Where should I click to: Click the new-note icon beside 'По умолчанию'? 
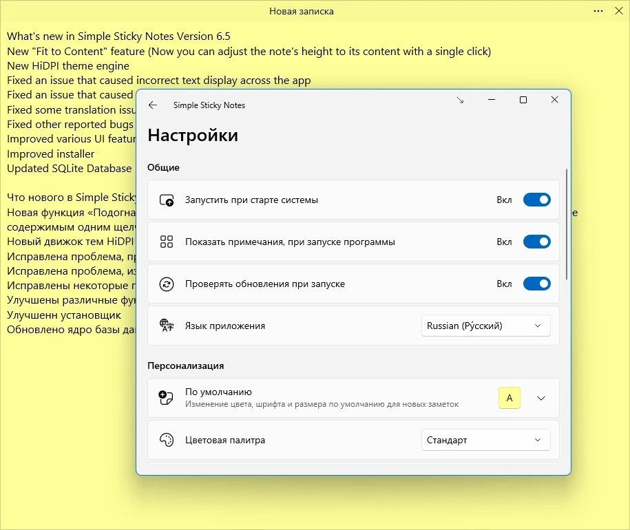166,398
